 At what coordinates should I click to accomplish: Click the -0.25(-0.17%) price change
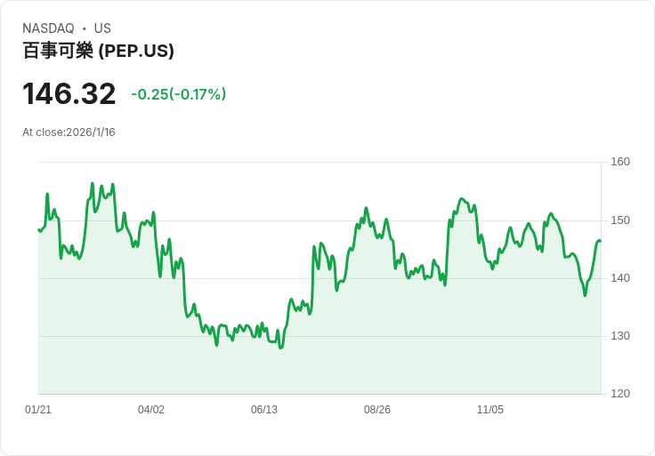178,94
